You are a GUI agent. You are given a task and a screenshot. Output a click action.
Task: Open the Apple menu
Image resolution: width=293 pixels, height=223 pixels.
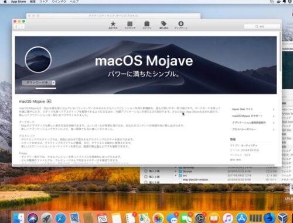[x=5, y=2]
